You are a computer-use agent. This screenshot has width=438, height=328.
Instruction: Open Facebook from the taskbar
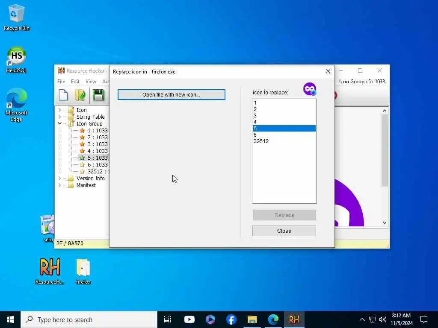(x=231, y=319)
